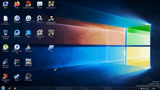Select the µTorrent desktop shortcut

pyautogui.click(x=5, y=48)
